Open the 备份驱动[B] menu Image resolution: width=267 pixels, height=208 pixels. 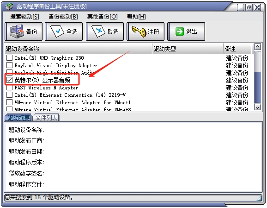pyautogui.click(x=63, y=17)
